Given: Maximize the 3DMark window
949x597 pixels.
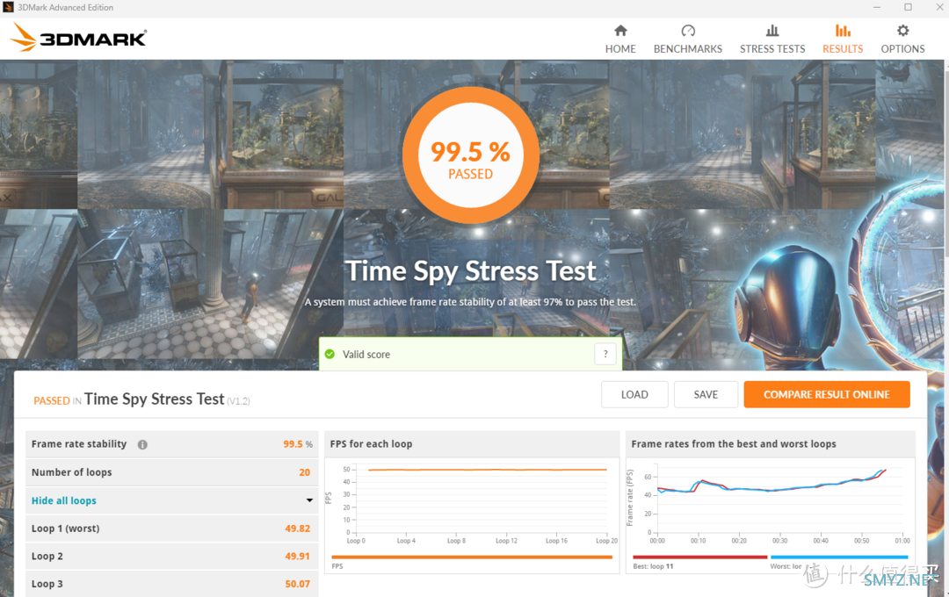Looking at the screenshot, I should 908,7.
